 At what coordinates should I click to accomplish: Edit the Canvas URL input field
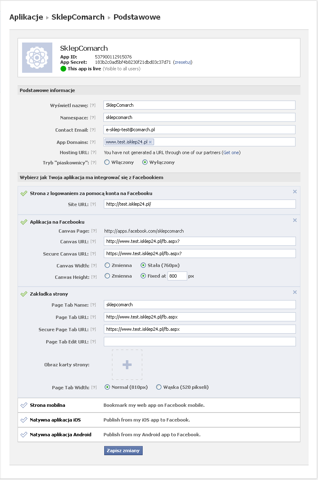click(x=199, y=241)
